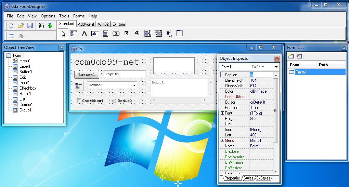Expand the Menu property in Object Inspector
The width and height of the screenshot is (349, 187).
click(x=222, y=140)
